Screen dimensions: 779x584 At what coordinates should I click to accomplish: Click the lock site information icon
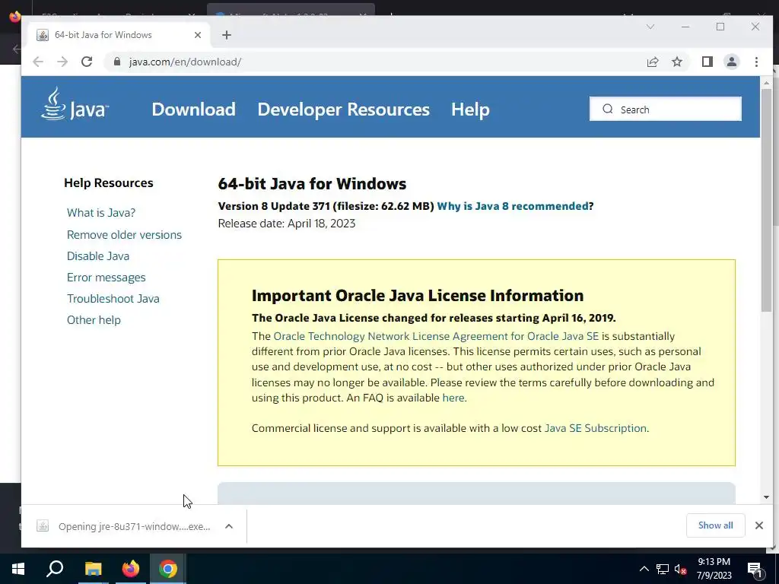point(116,62)
